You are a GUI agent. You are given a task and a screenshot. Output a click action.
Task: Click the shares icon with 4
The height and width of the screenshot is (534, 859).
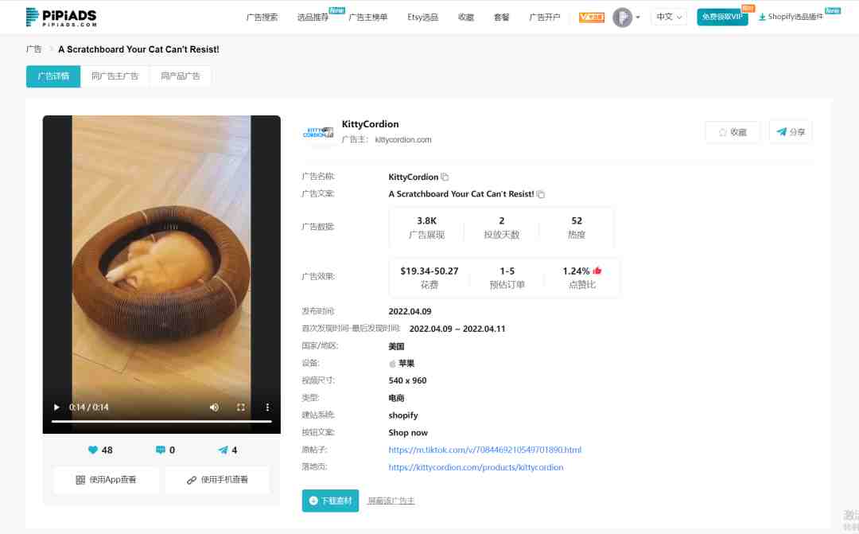[223, 450]
